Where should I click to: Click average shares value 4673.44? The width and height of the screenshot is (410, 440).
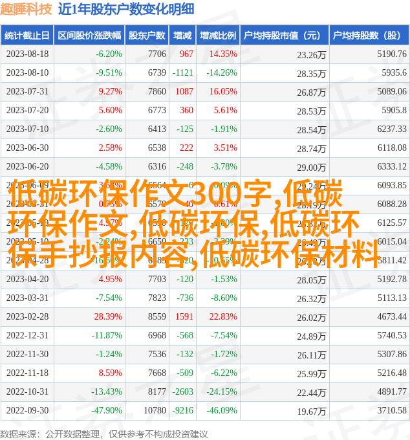coord(392,317)
